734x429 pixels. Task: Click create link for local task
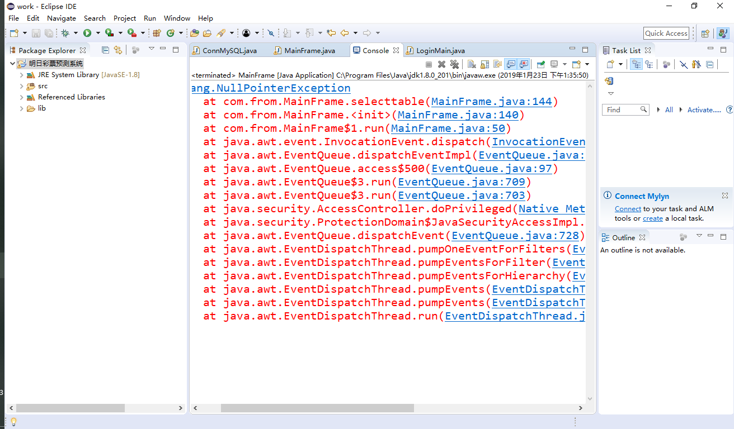653,218
